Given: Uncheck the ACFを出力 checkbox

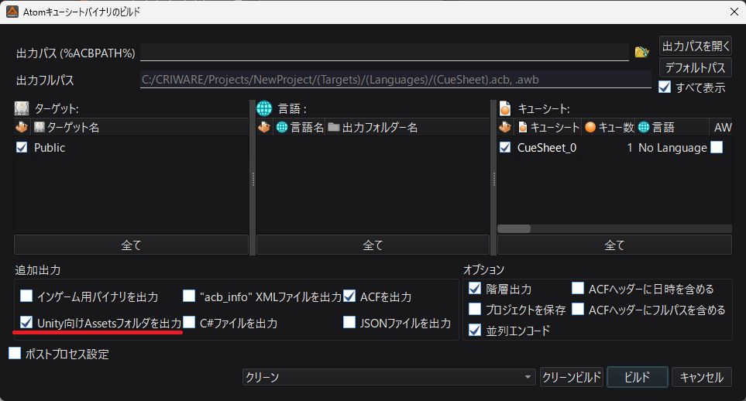Looking at the screenshot, I should [x=349, y=296].
